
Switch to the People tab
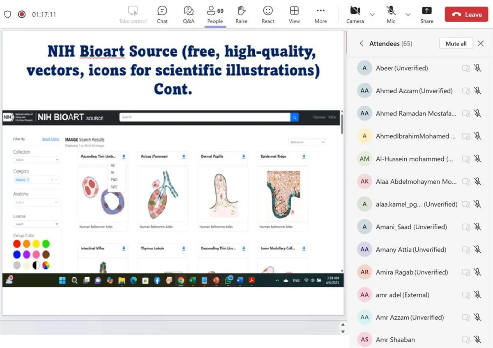215,14
